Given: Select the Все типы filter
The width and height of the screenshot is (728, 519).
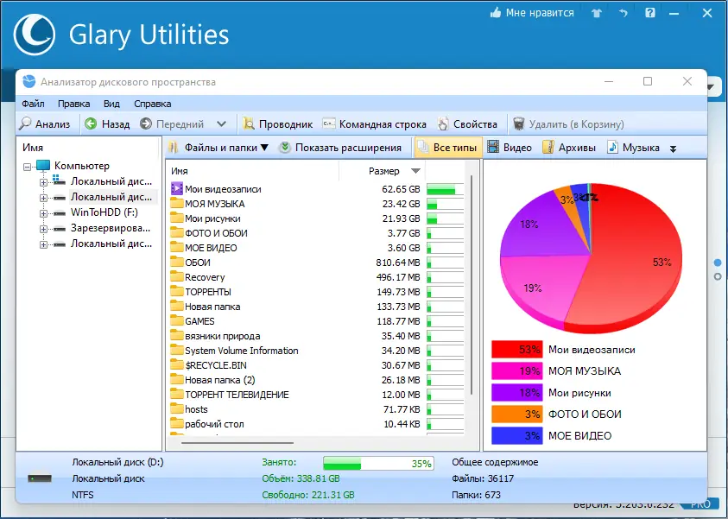Looking at the screenshot, I should pyautogui.click(x=448, y=148).
